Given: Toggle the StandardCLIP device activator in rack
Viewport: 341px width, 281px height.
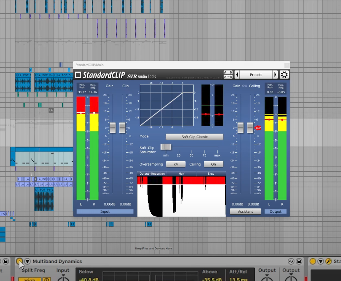Looking at the screenshot, I should click(313, 261).
